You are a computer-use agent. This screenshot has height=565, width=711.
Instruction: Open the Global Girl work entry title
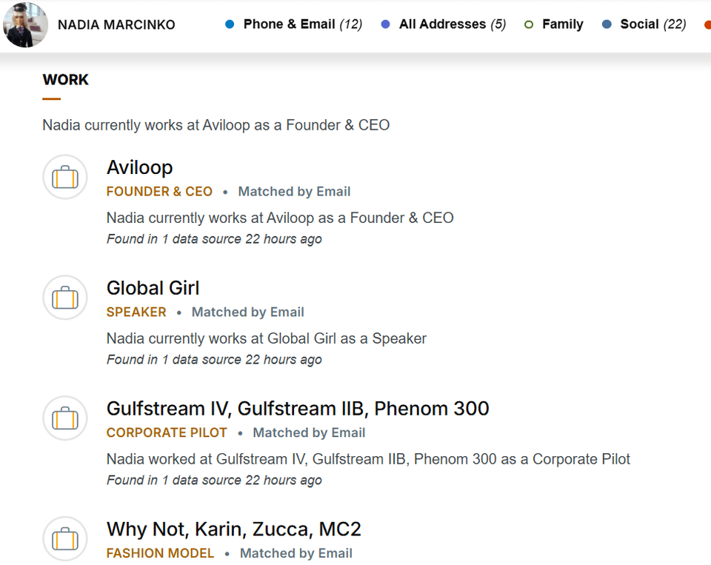pos(153,288)
